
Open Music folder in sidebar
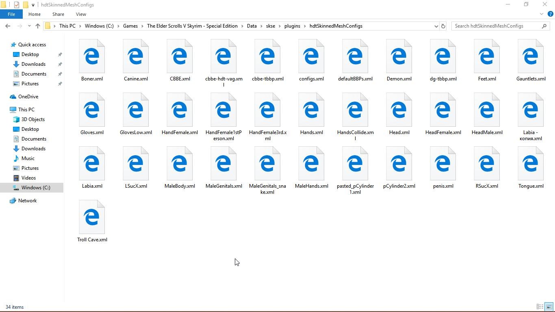coord(28,158)
